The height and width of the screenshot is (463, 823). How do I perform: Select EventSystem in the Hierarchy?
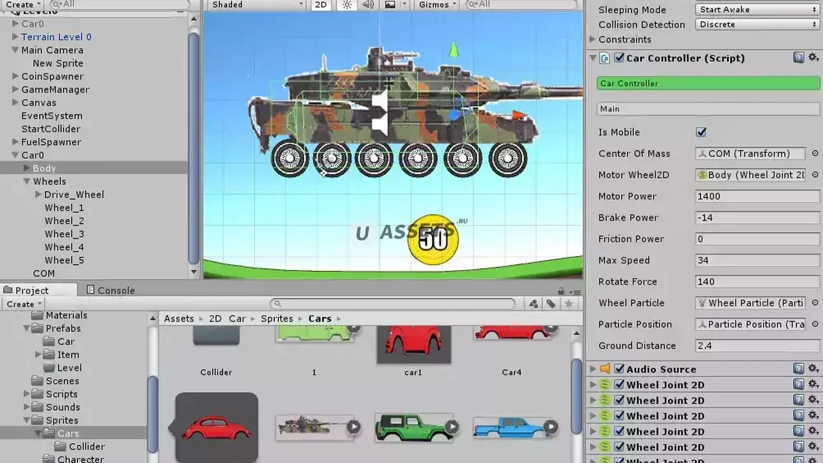(x=51, y=116)
